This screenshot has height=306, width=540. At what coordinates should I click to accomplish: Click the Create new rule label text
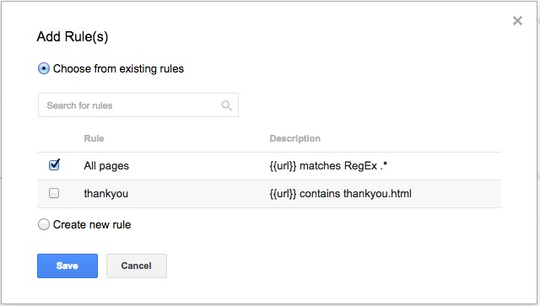92,225
